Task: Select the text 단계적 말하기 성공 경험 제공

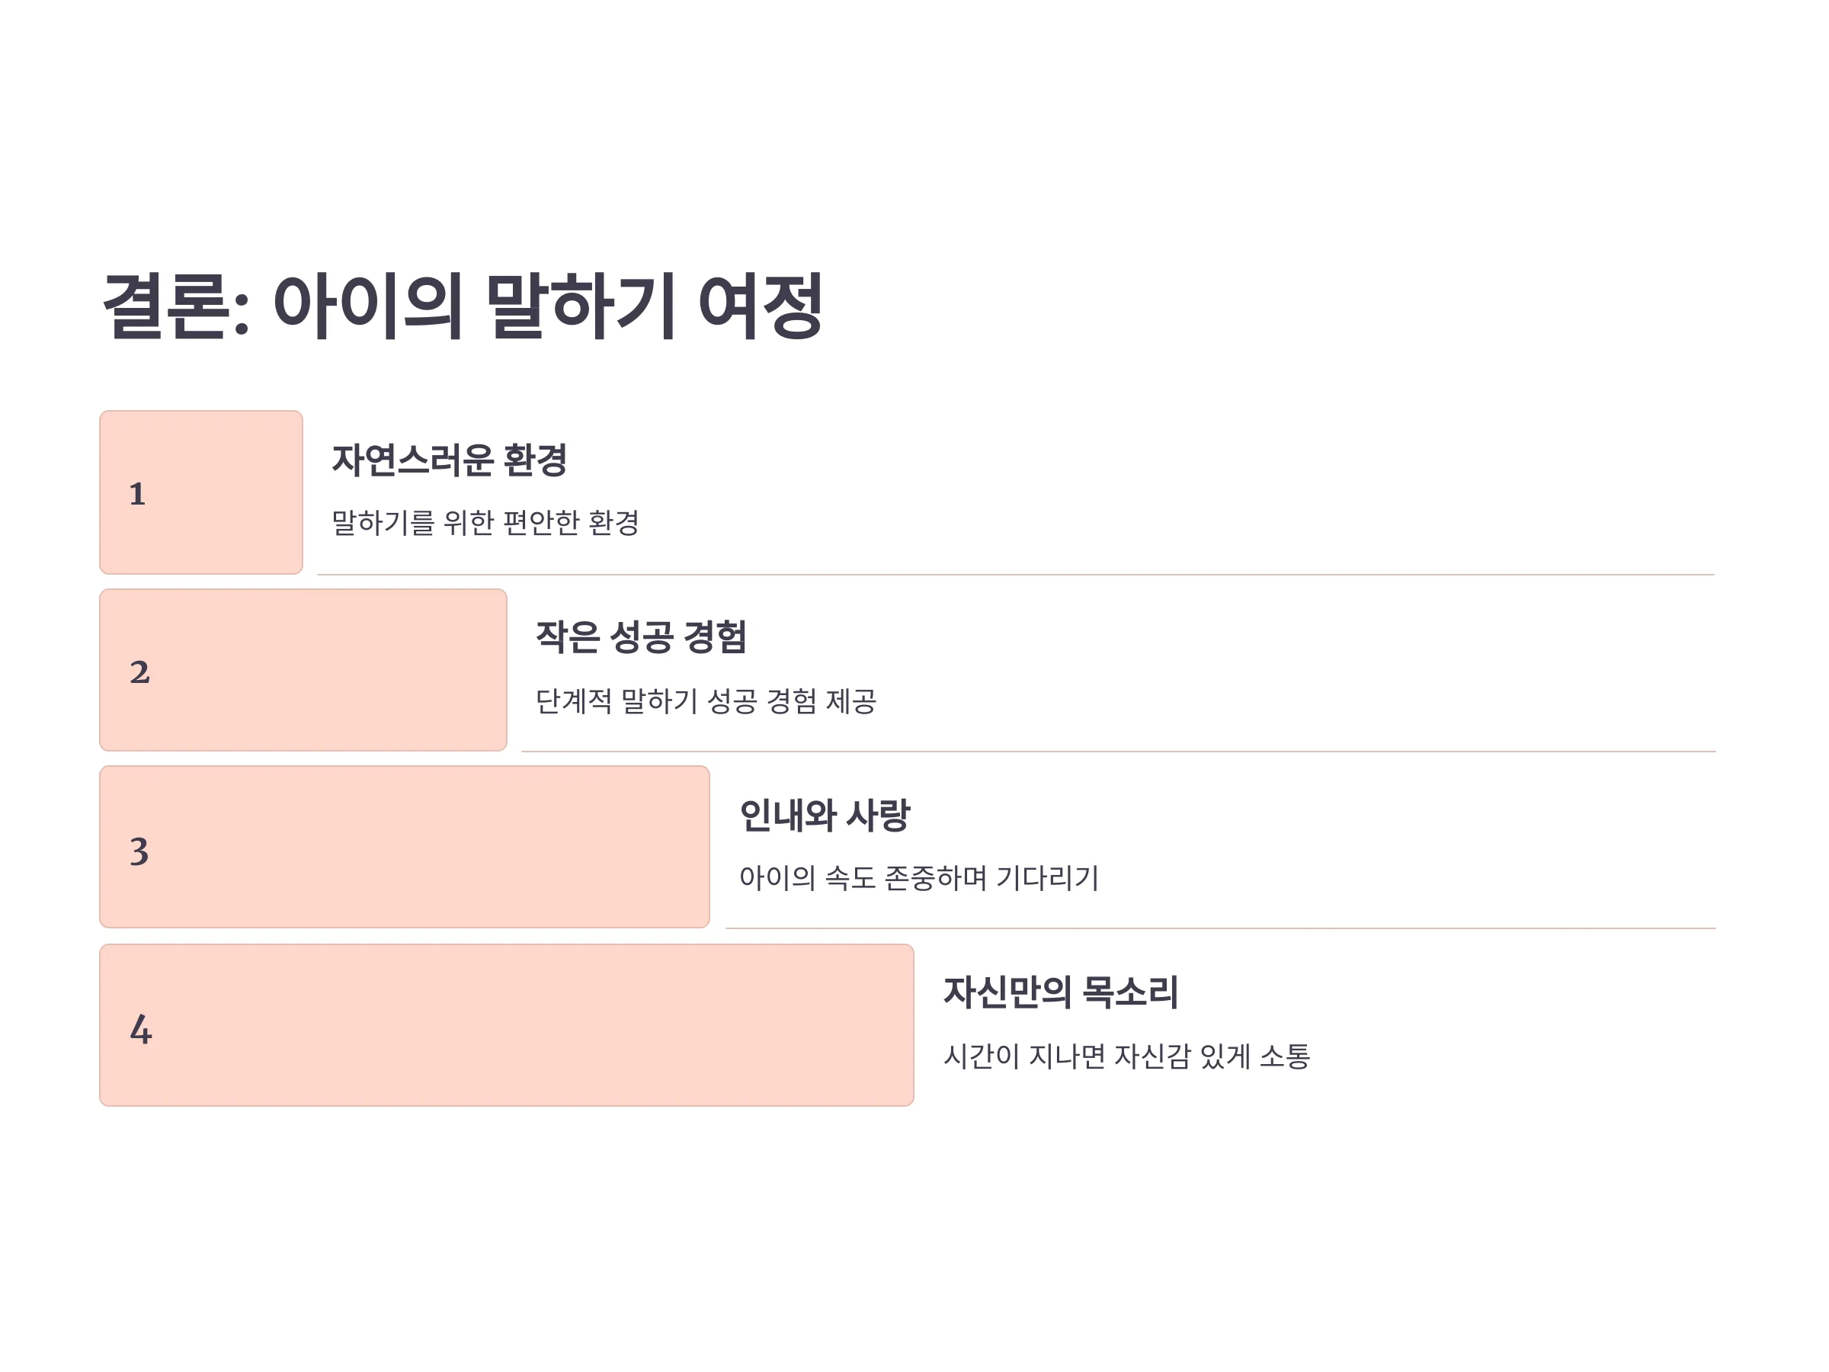Action: point(706,701)
